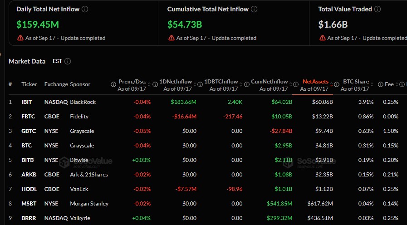Click MSBT's $541.85M cumulative inflow value
The image size is (407, 225).
coord(280,204)
